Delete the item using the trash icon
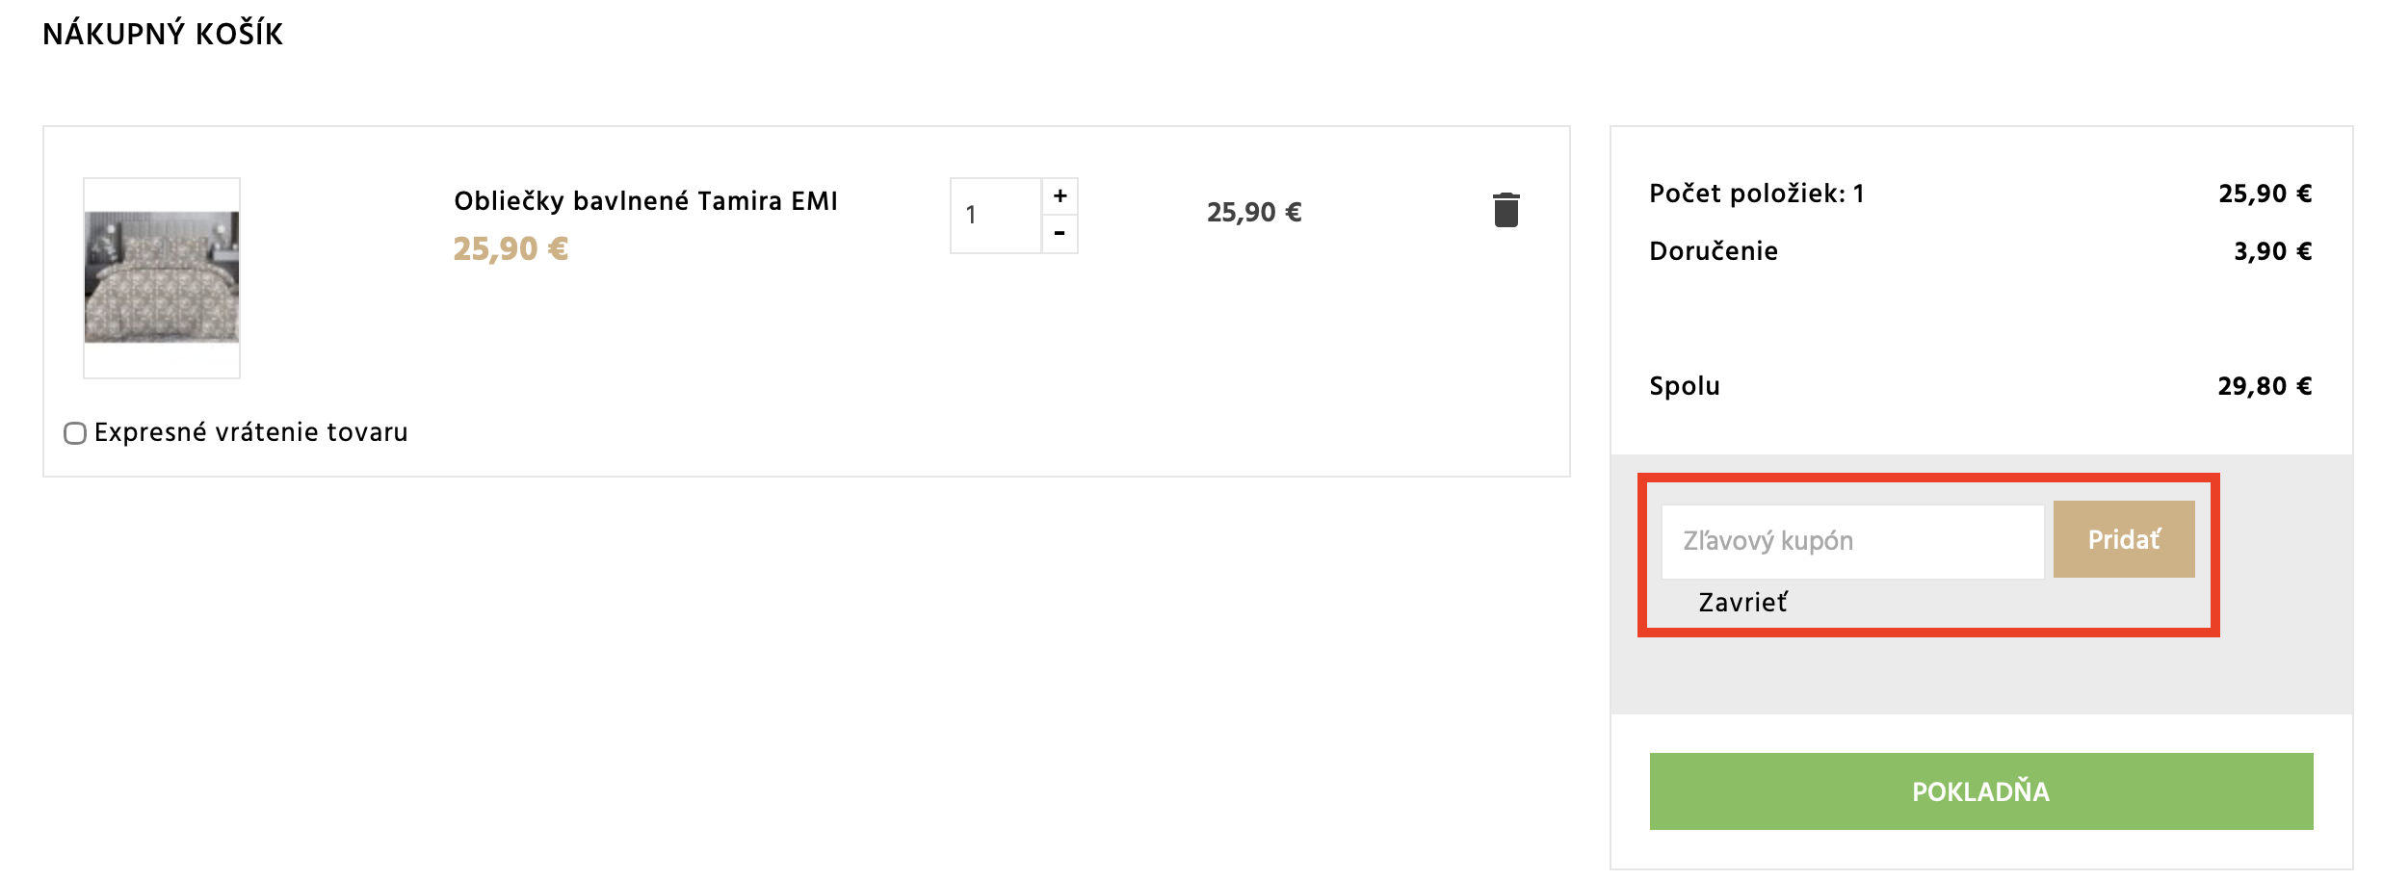This screenshot has width=2383, height=880. click(1506, 210)
